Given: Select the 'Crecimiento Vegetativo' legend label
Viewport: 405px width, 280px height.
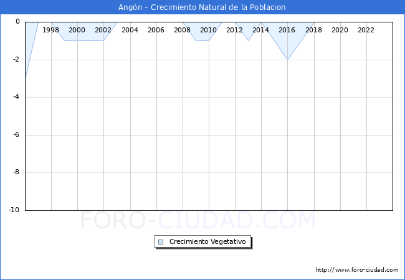Looking at the screenshot, I should tap(207, 241).
